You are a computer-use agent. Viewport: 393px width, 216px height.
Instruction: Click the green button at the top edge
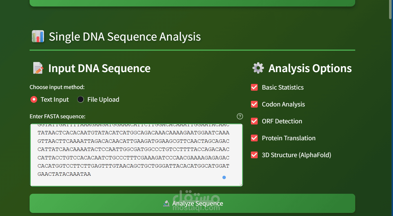click(x=192, y=3)
